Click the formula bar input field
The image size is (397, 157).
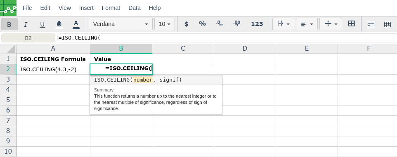click(x=227, y=38)
